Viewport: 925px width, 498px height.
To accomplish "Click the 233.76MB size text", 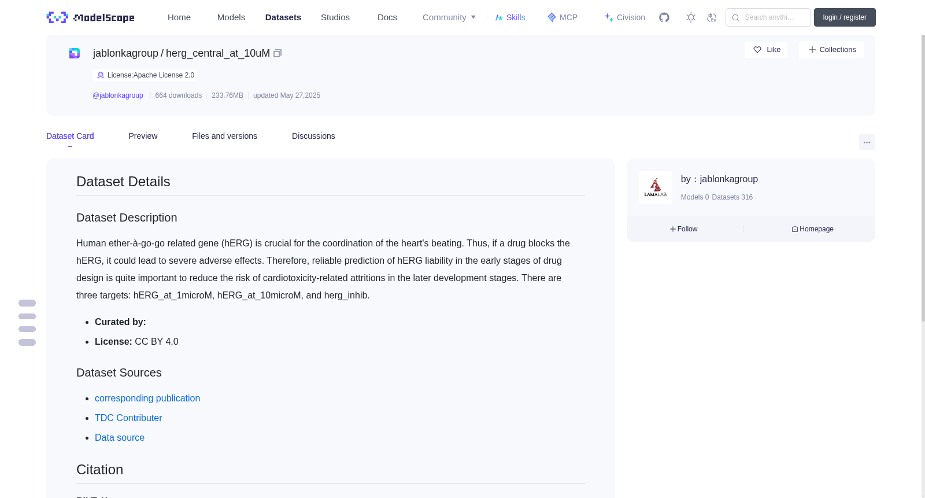I will (x=227, y=95).
